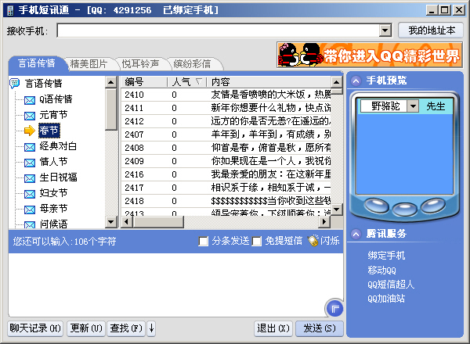
Task: Open the 移动QQ link
Action: coord(381,270)
